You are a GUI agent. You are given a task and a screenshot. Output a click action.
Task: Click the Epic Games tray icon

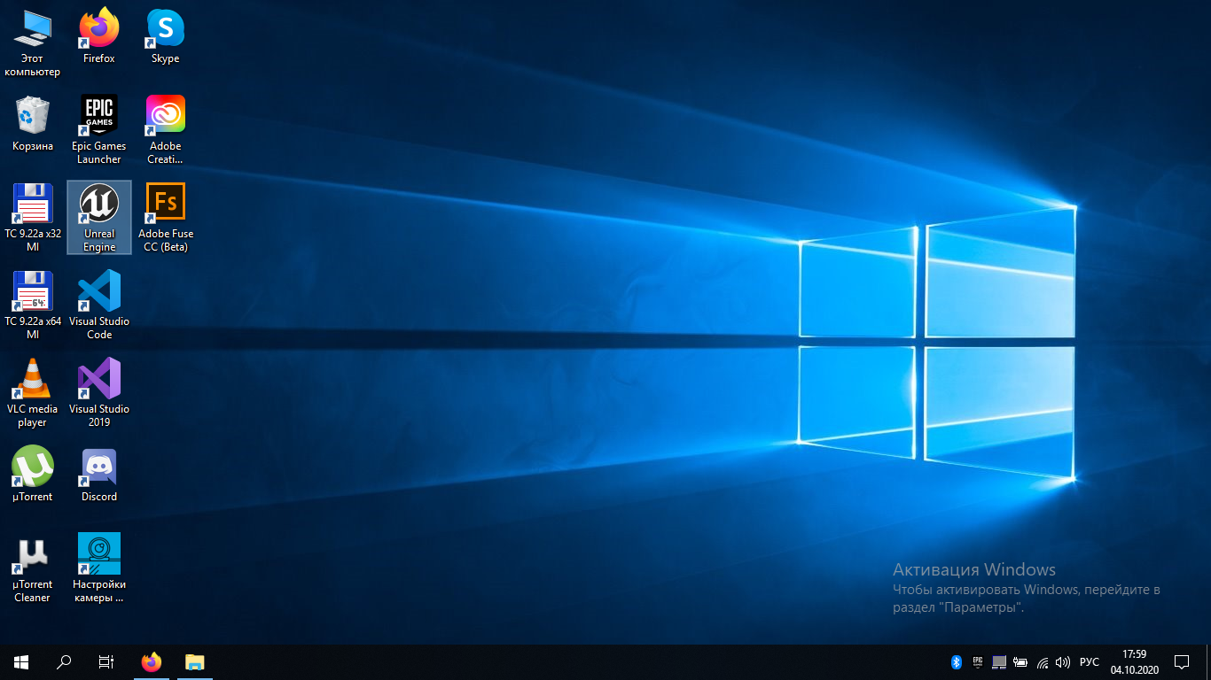pos(978,662)
